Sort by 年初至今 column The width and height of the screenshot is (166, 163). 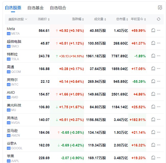(138, 19)
